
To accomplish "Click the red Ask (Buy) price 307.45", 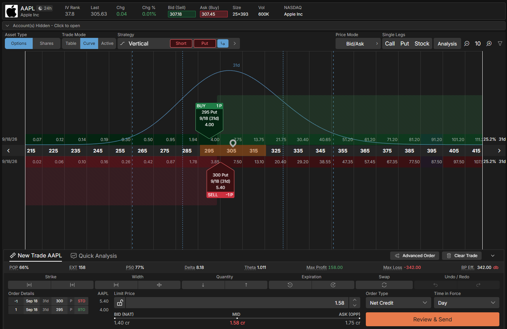I will coord(214,14).
